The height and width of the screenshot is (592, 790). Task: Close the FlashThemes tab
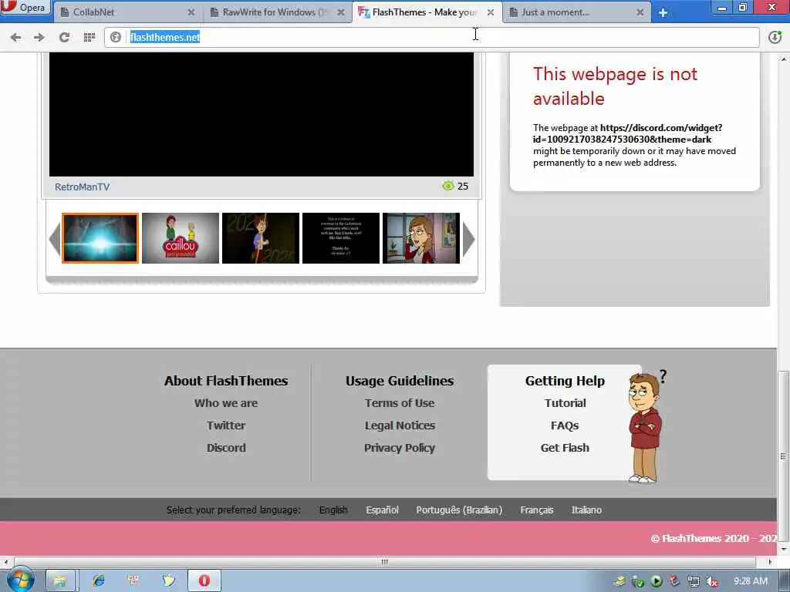click(491, 12)
